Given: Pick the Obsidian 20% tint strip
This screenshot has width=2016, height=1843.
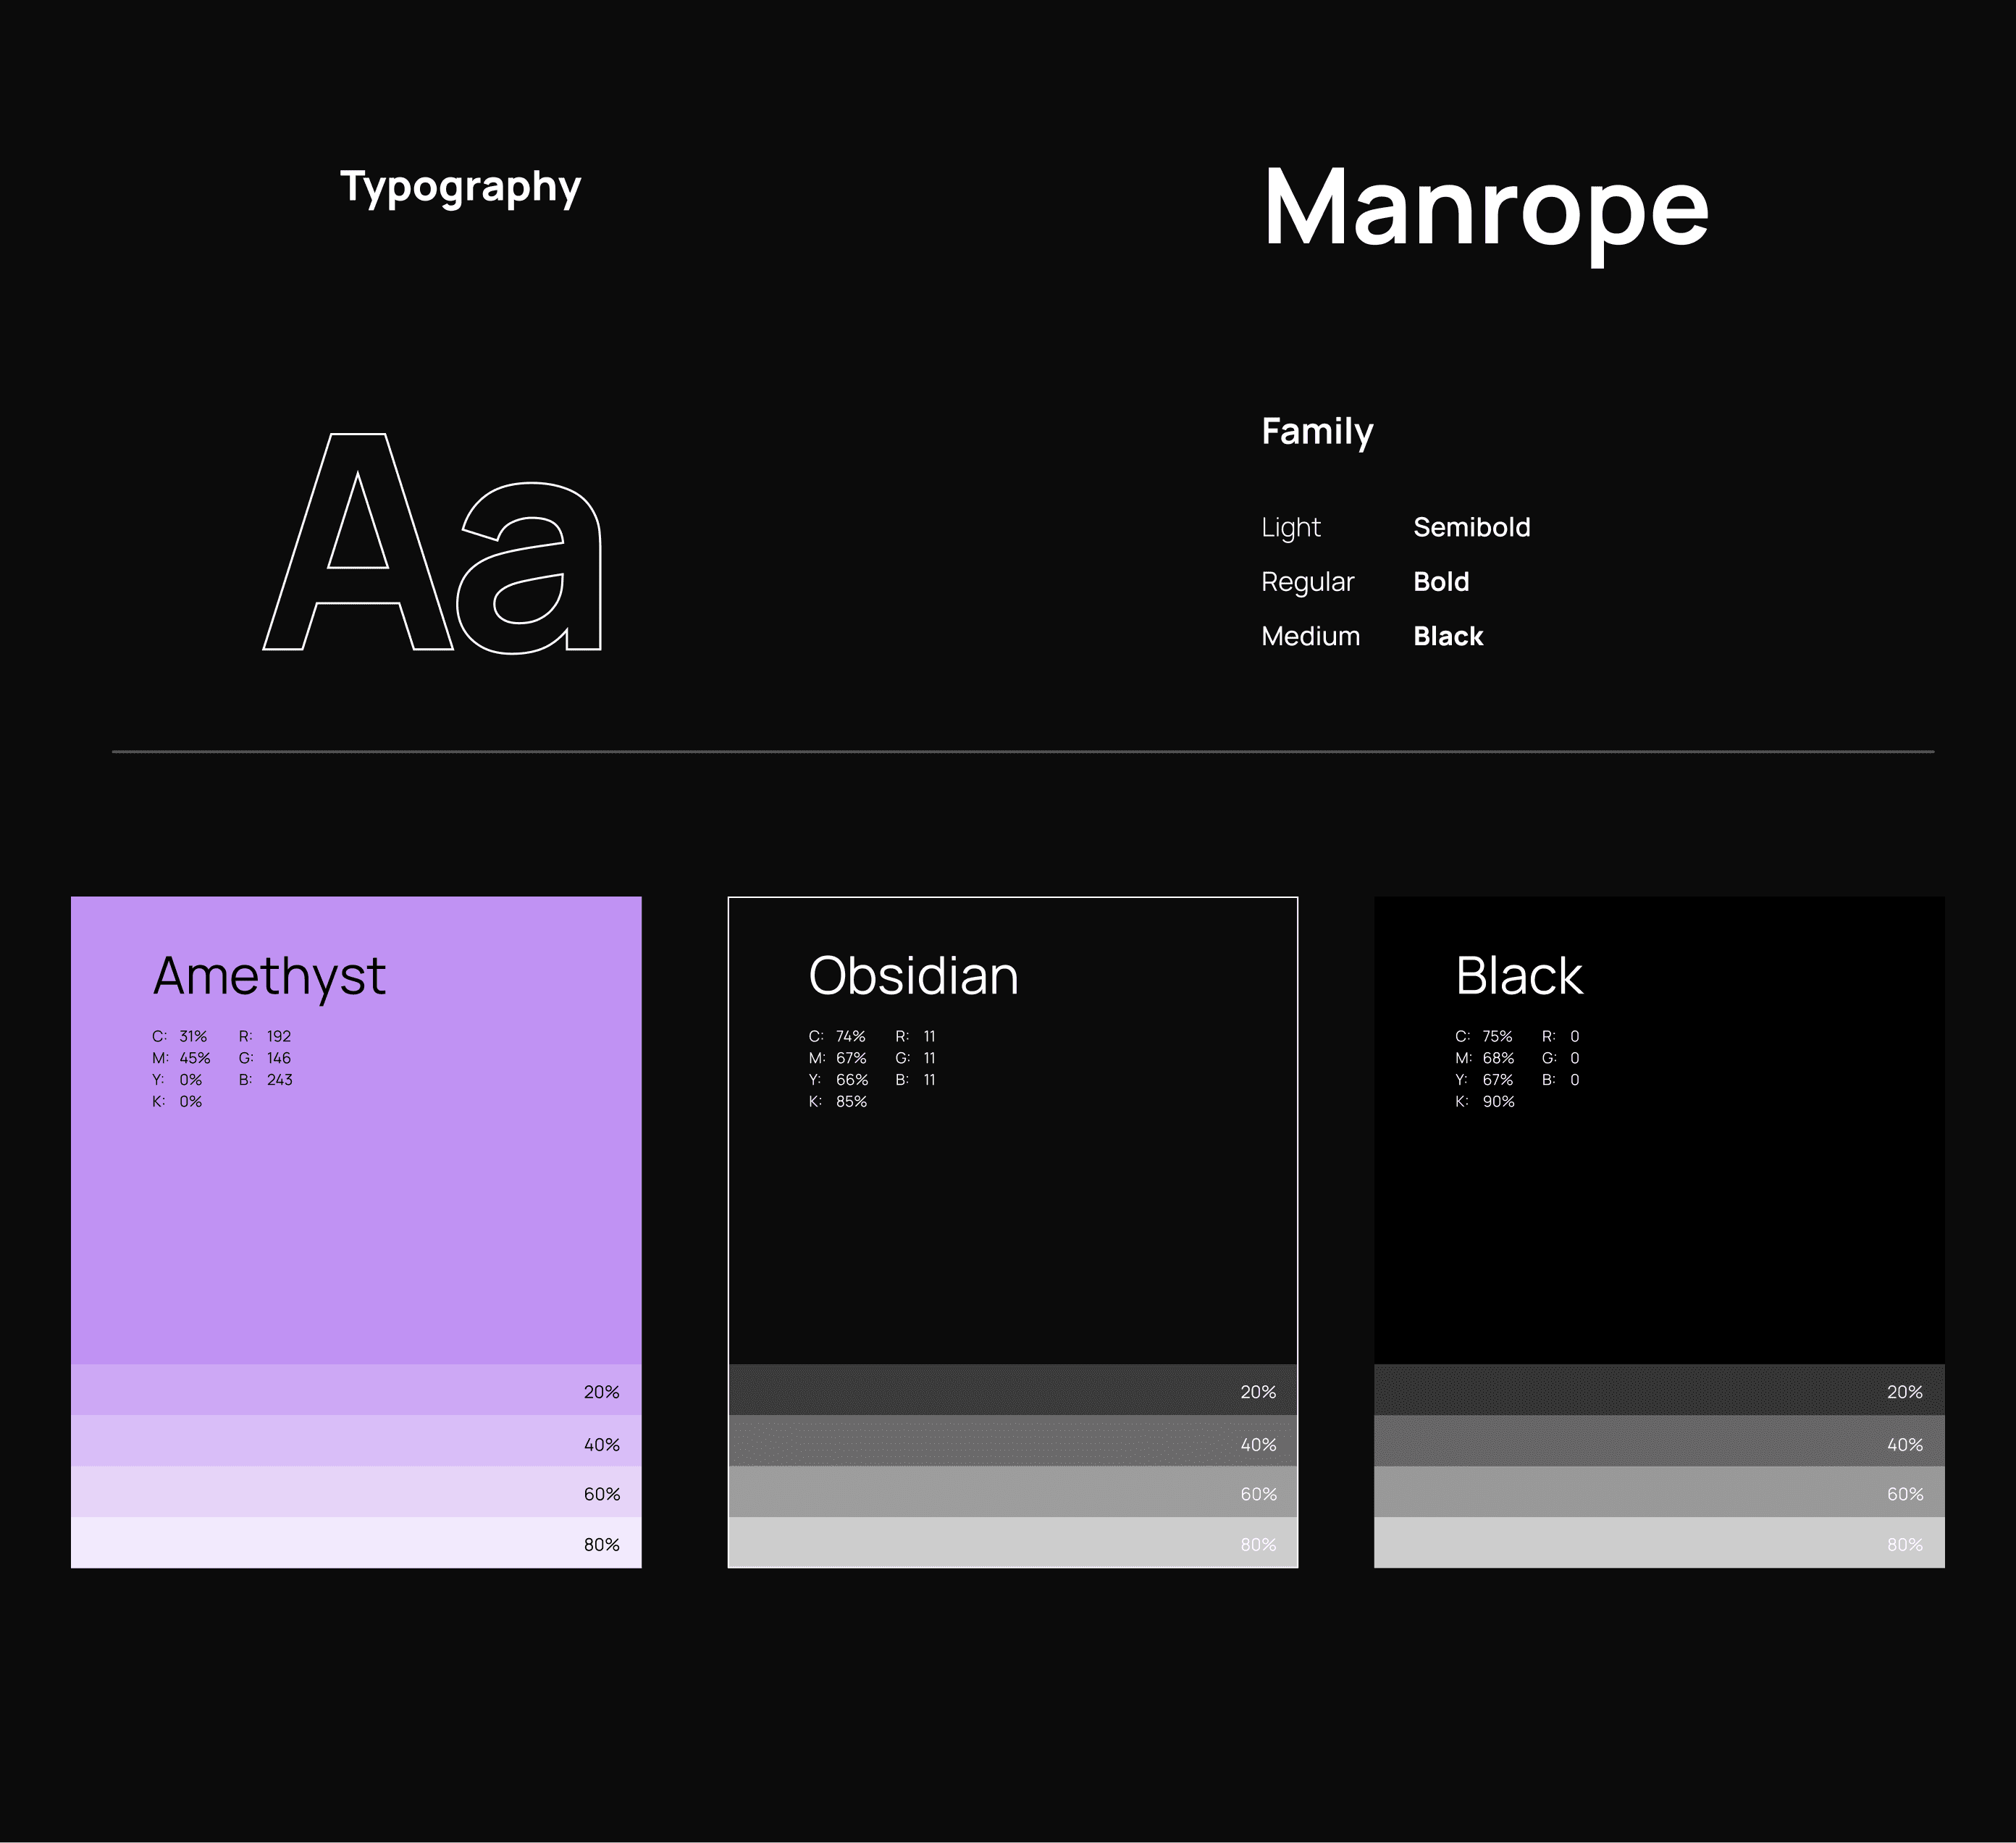Looking at the screenshot, I should [x=1013, y=1390].
